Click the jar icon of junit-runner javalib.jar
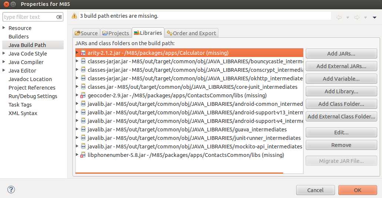The width and height of the screenshot is (382, 198). [x=83, y=138]
